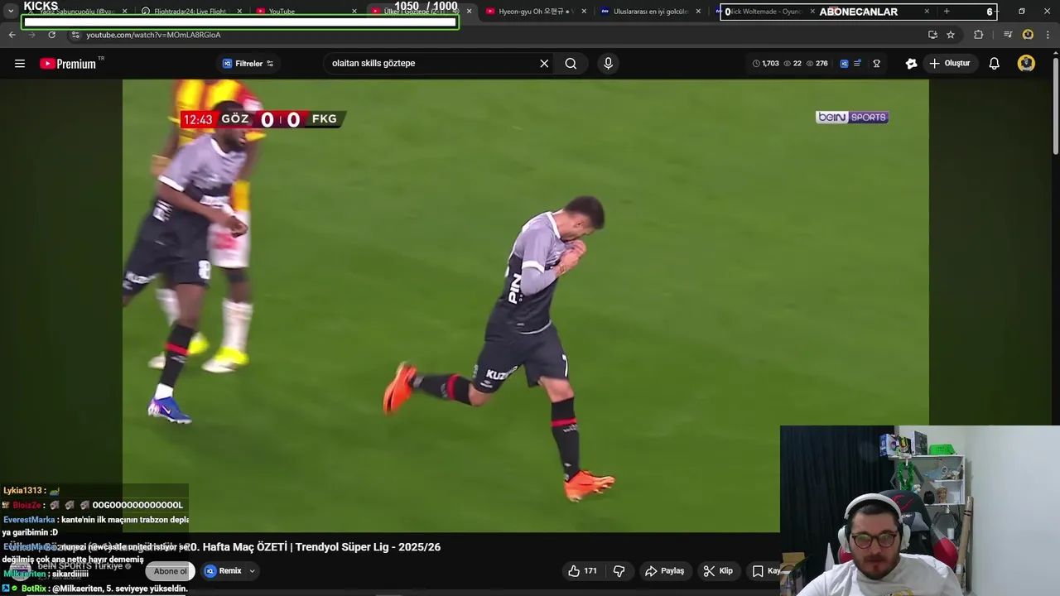Image resolution: width=1060 pixels, height=596 pixels.
Task: Start voice search with microphone icon
Action: click(x=609, y=64)
